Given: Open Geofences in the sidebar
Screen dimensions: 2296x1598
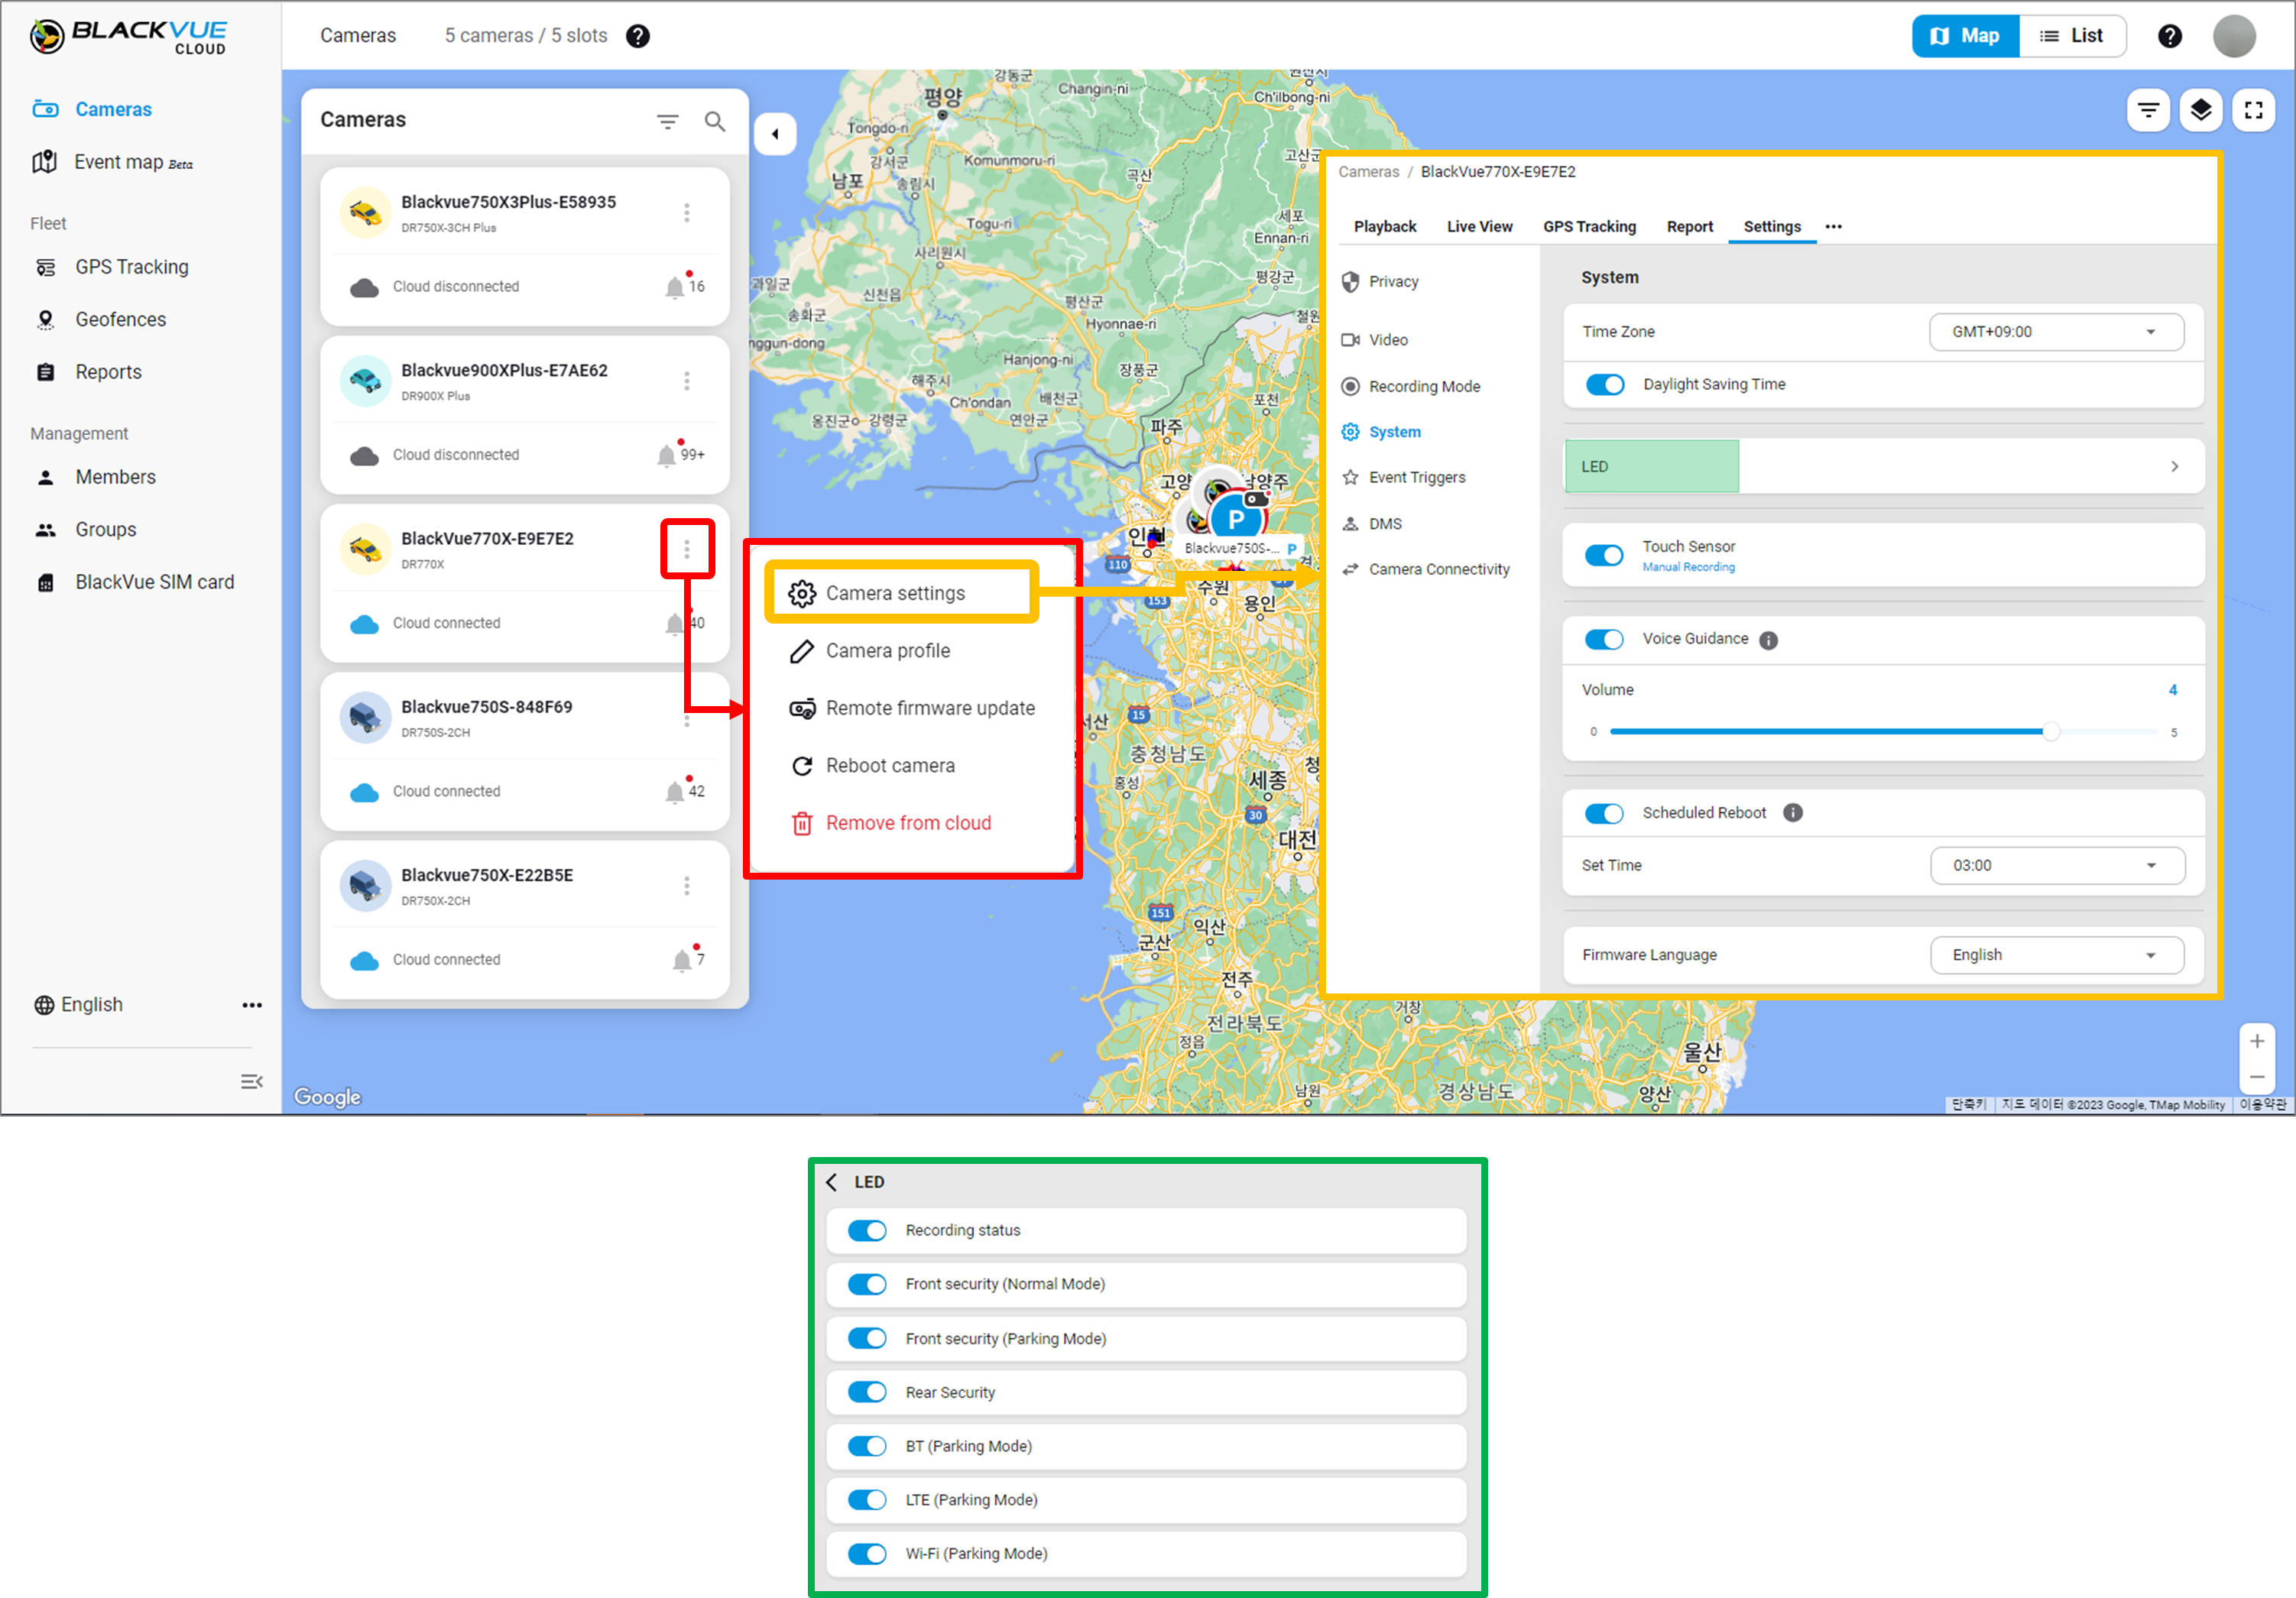Looking at the screenshot, I should click(x=100, y=320).
